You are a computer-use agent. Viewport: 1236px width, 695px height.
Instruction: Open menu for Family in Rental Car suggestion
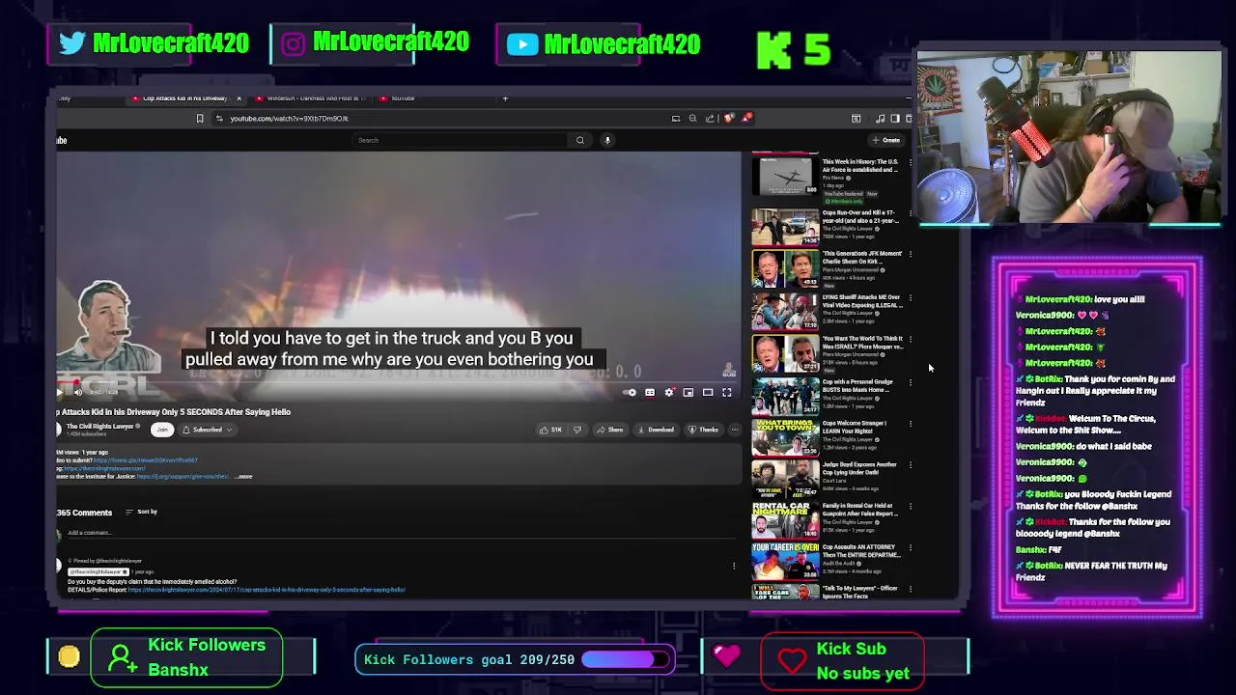tap(911, 507)
